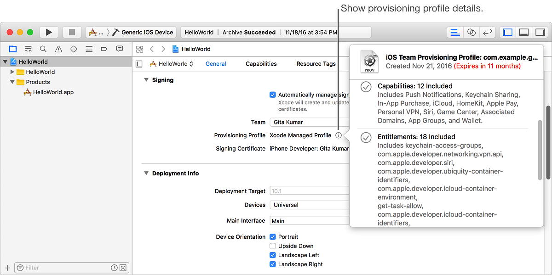This screenshot has height=275, width=552.
Task: Add a new file with the plus button
Action: [7, 268]
